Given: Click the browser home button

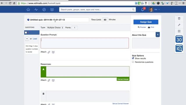Looking at the screenshot, I should (x=14, y=3).
